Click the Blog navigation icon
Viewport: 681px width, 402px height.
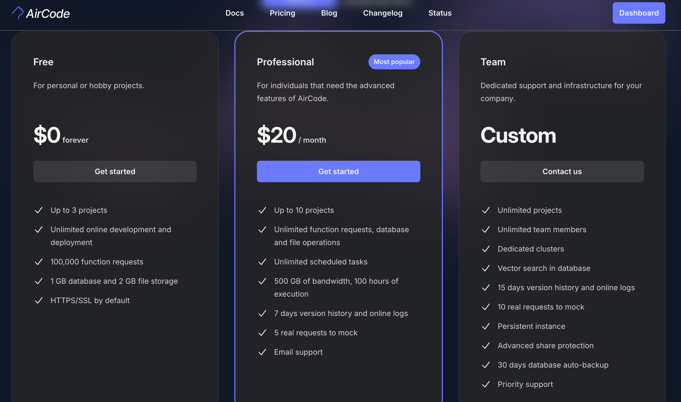pos(329,13)
